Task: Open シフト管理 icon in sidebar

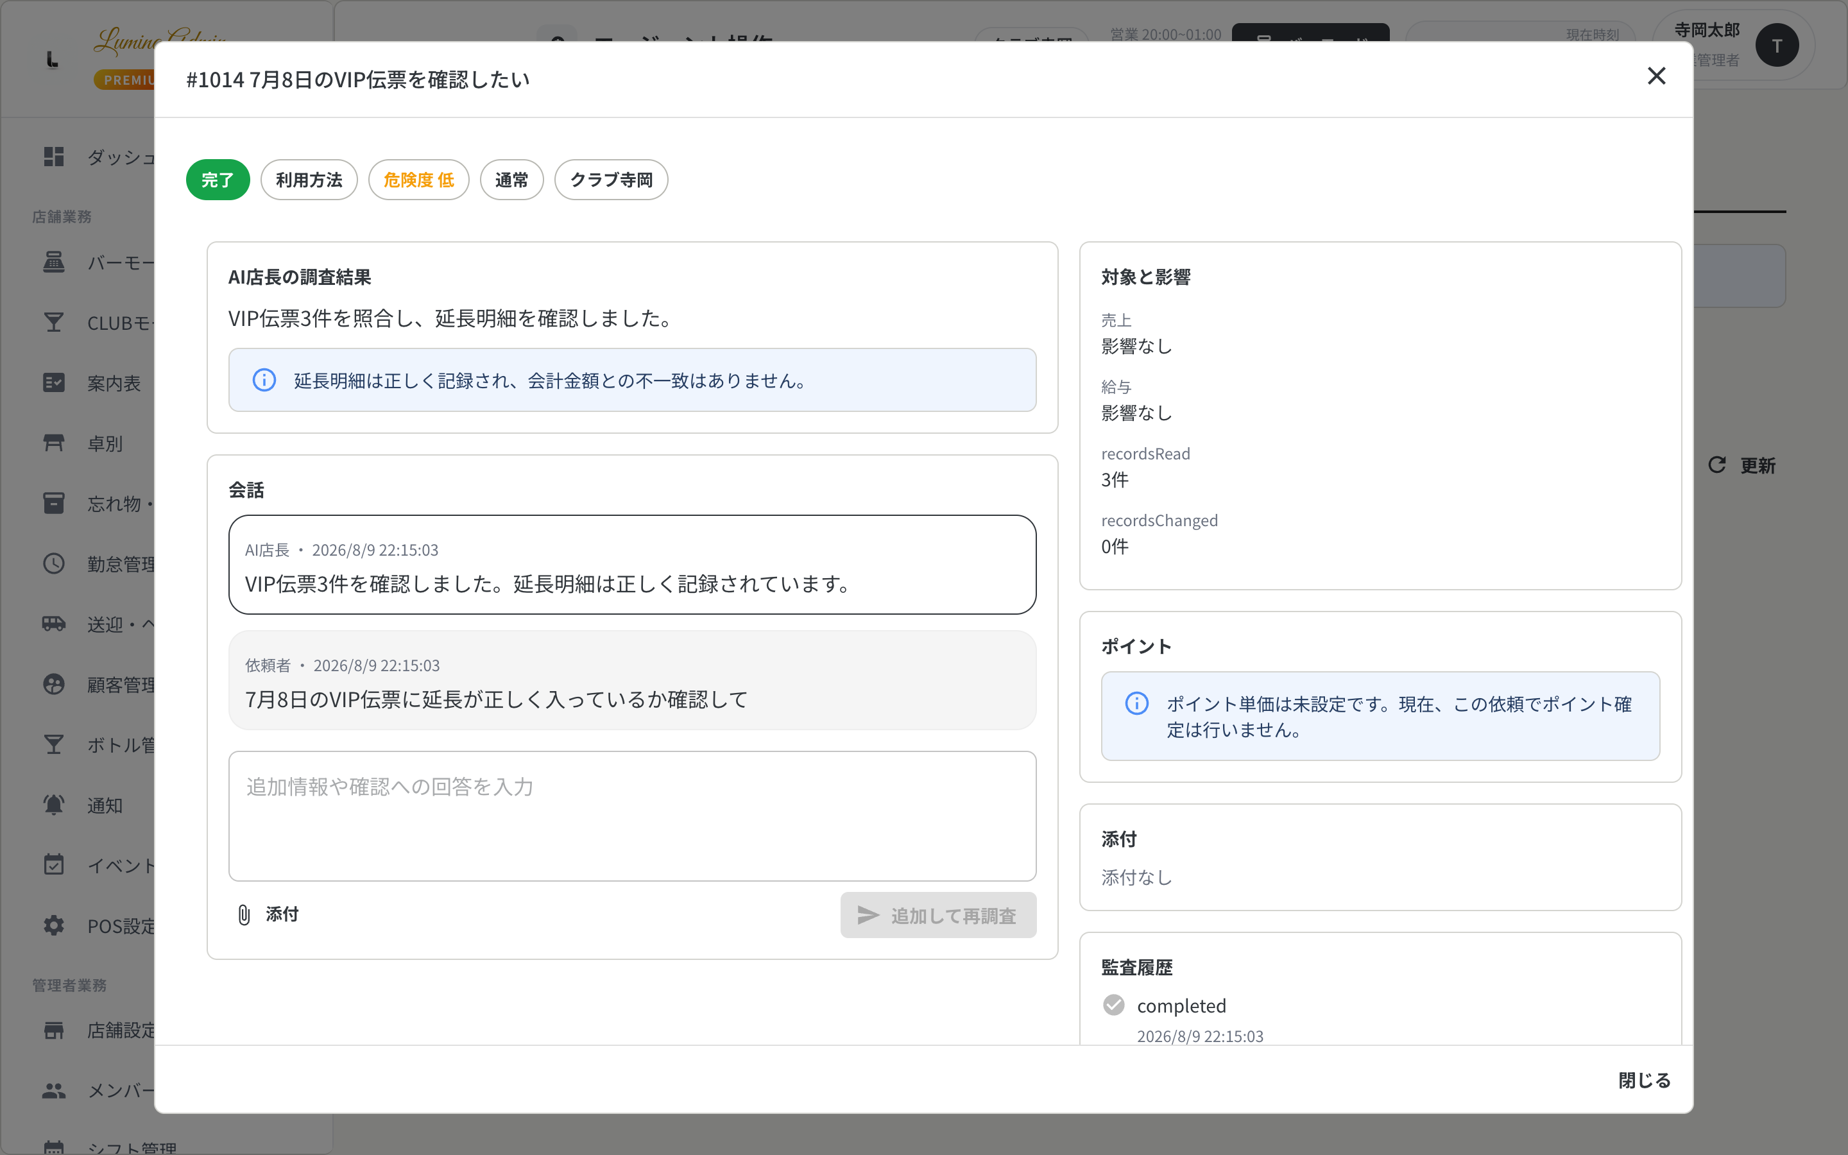Action: click(x=53, y=1147)
